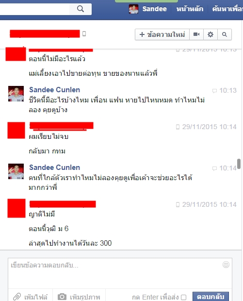Start a video call with camera icon
The height and width of the screenshot is (301, 243).
pyautogui.click(x=196, y=34)
